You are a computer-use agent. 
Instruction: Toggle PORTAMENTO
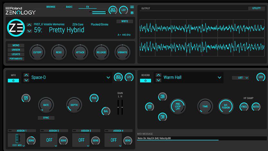point(16,59)
